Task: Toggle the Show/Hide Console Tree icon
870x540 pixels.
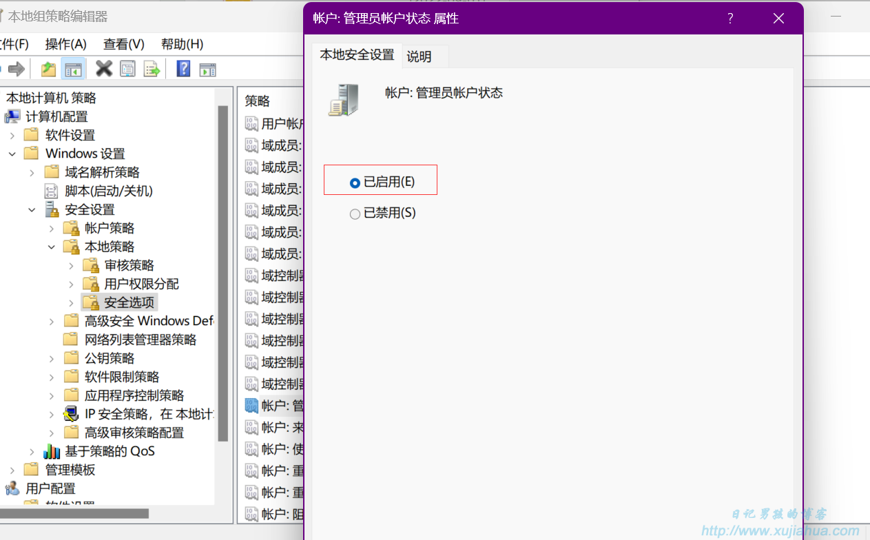Action: tap(73, 69)
